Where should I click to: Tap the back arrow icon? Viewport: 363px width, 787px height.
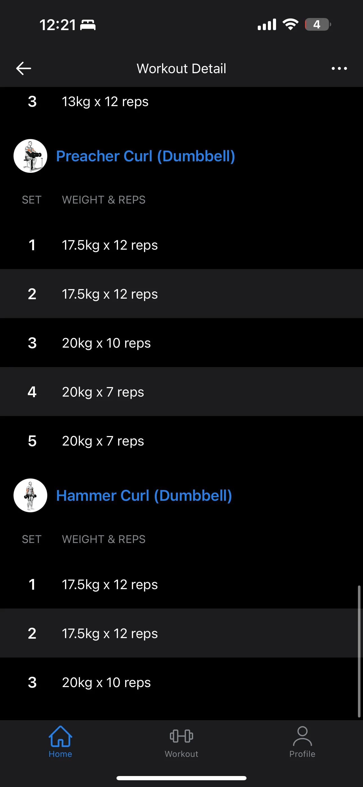pyautogui.click(x=24, y=68)
